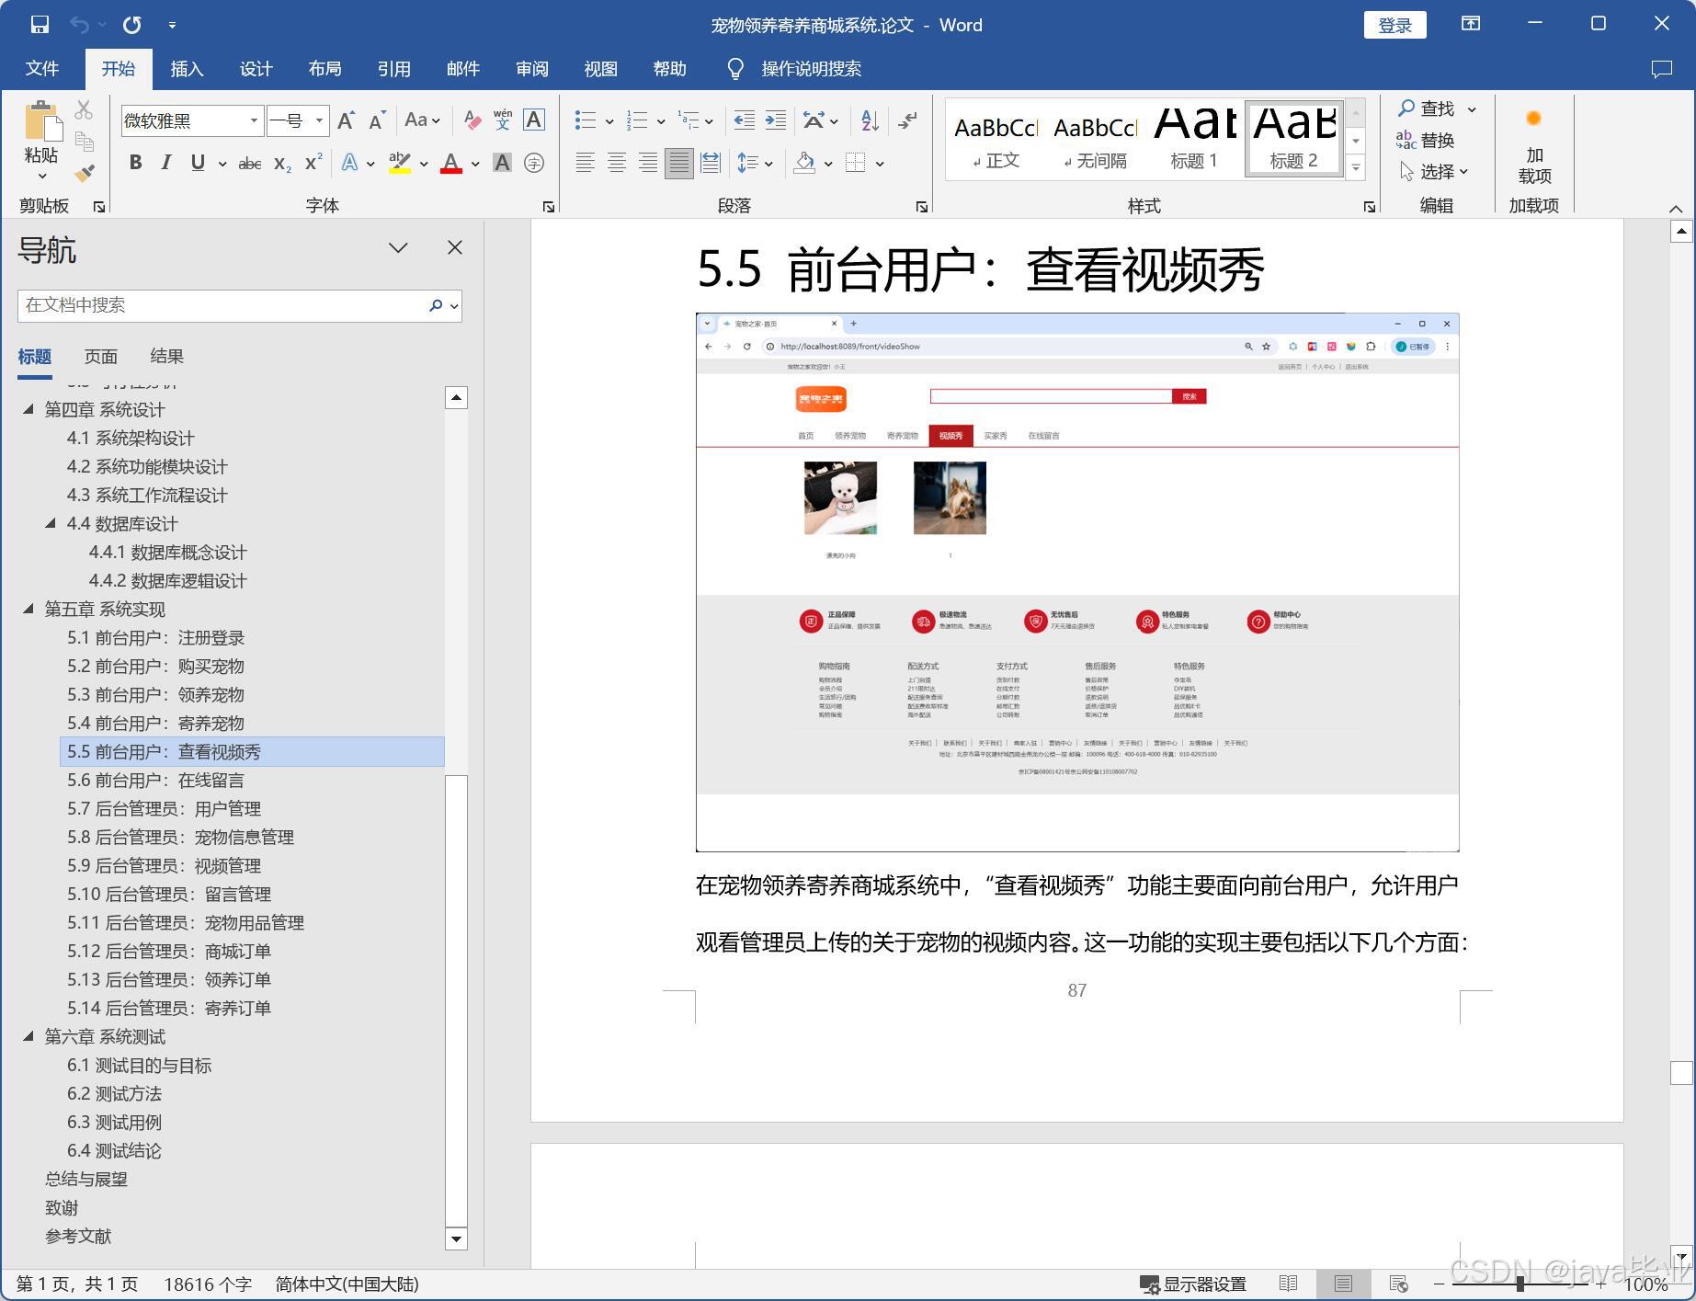Sort paragraph with A-Z icon
The image size is (1696, 1301).
click(870, 120)
